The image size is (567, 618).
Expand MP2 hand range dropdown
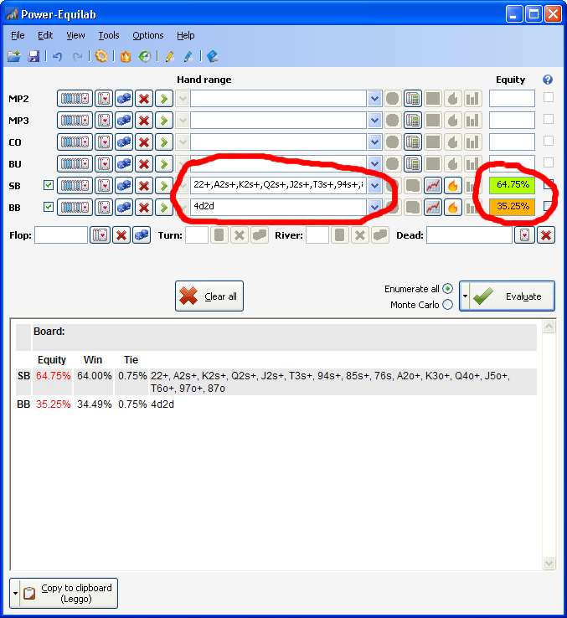click(374, 99)
